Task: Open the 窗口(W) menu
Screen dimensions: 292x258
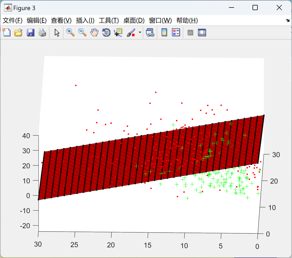Action: (x=160, y=20)
